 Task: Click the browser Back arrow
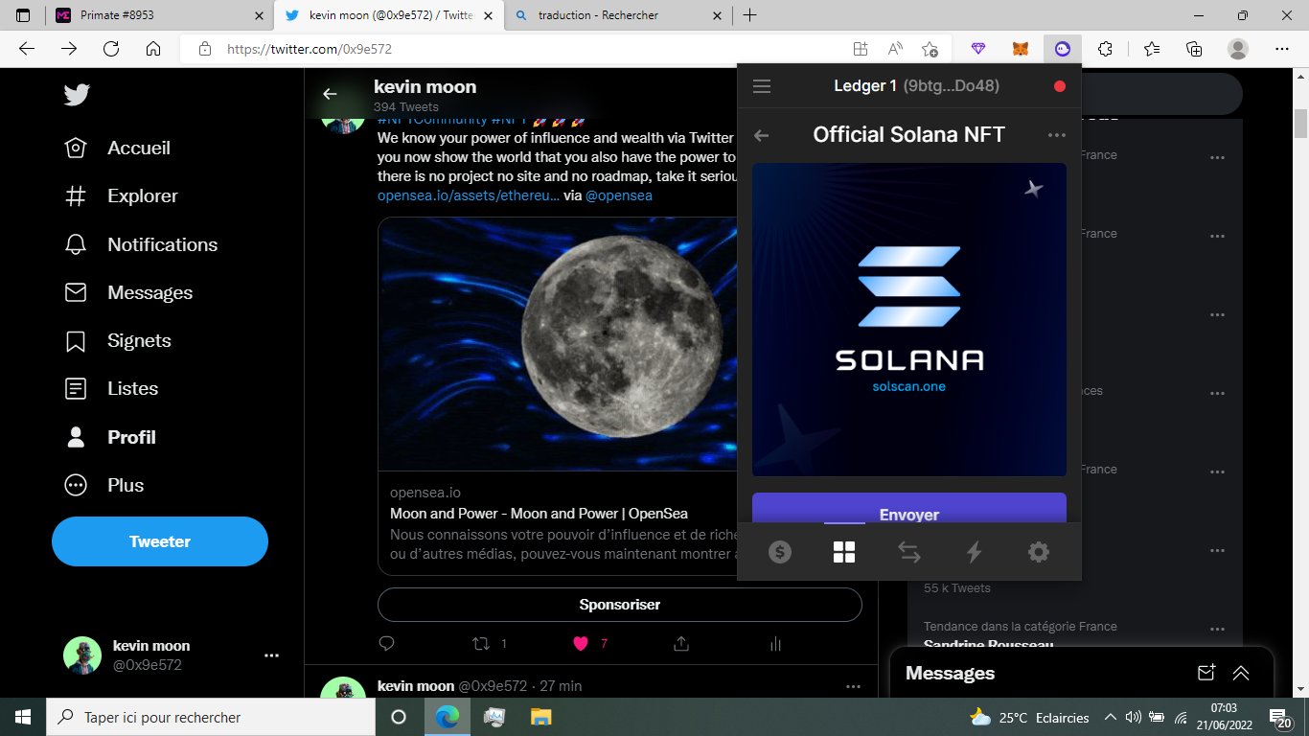[x=26, y=49]
